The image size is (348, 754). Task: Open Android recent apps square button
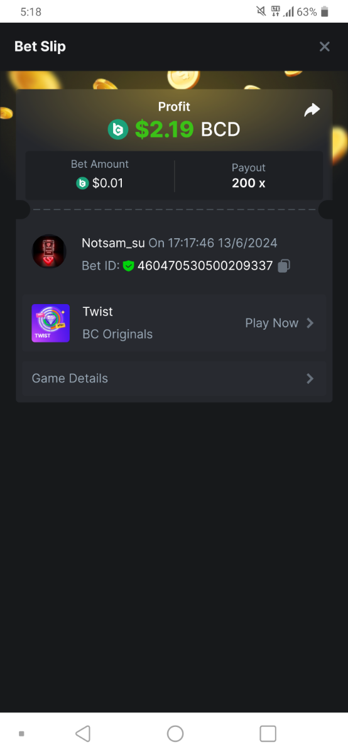[268, 733]
